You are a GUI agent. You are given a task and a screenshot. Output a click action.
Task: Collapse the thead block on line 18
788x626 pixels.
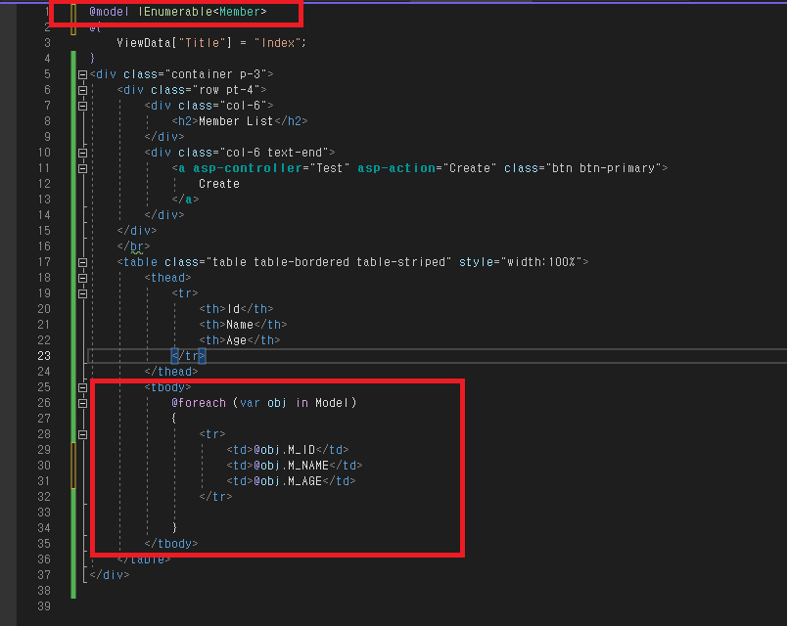click(x=83, y=278)
